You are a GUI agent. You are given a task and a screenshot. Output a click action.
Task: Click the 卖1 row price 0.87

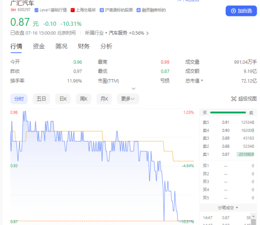[226, 154]
